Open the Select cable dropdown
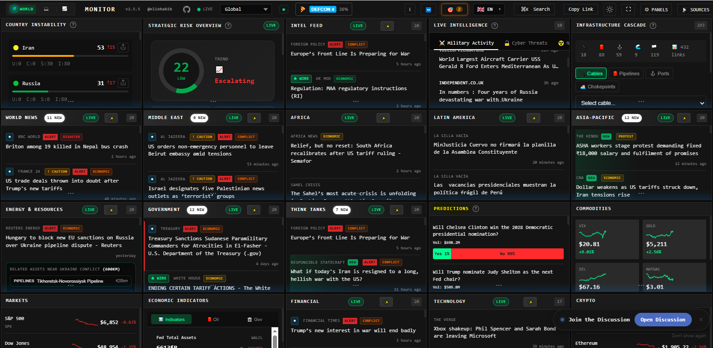 [640, 103]
